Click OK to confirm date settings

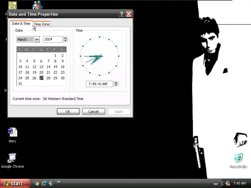tap(68, 112)
